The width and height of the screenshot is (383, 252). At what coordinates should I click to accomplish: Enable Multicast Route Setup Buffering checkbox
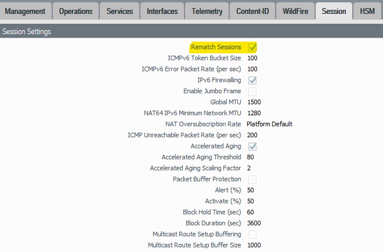click(252, 234)
